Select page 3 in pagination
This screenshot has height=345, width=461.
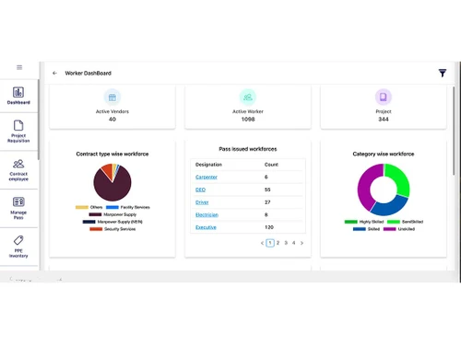[x=286, y=243]
